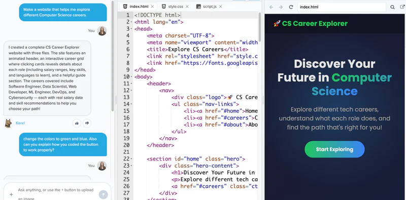Click the Start Exploring button
The height and width of the screenshot is (200, 406).
(x=334, y=149)
